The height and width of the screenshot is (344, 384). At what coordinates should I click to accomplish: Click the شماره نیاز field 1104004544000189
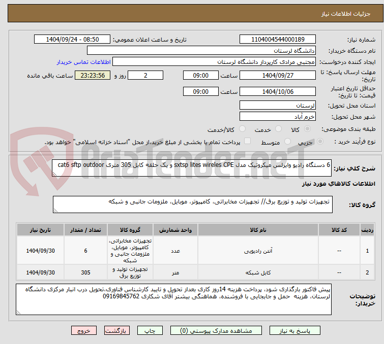278,40
